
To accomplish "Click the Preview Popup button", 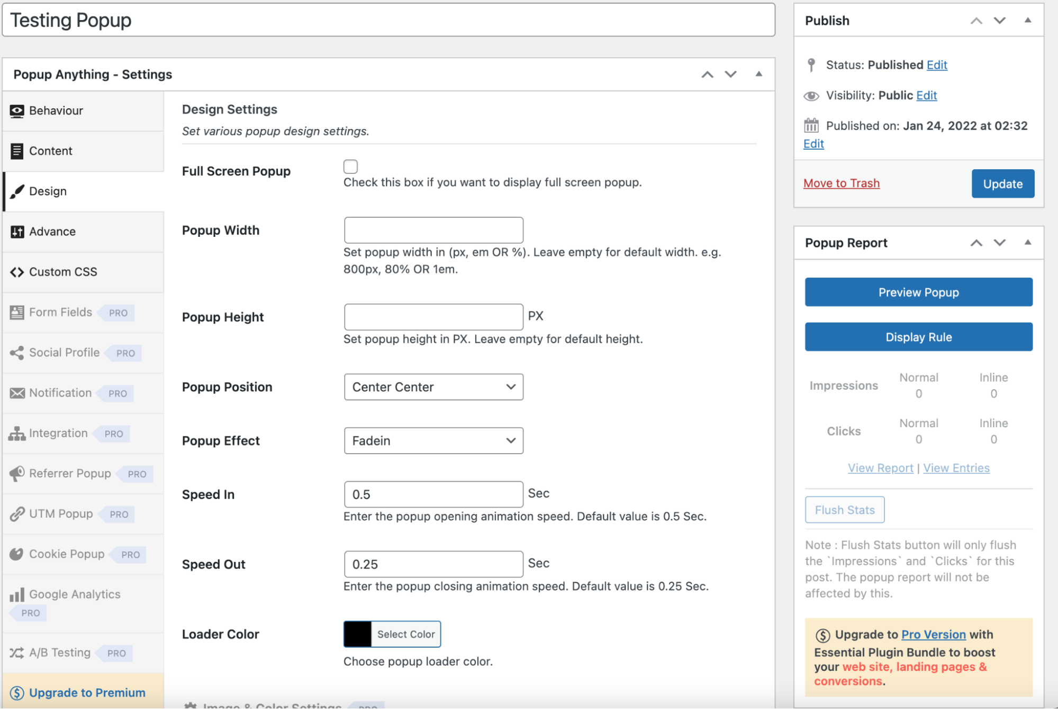I will (x=918, y=292).
